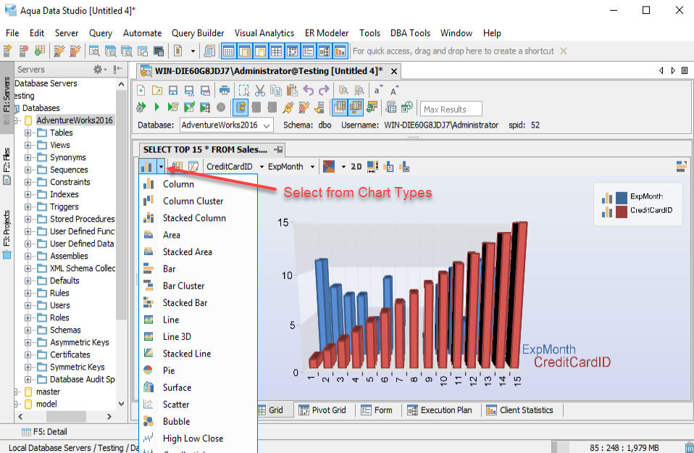Click the schedule calendar clock icon

[406, 107]
